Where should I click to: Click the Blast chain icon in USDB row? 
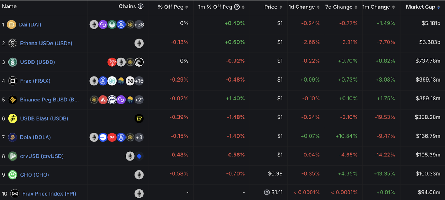click(x=139, y=118)
